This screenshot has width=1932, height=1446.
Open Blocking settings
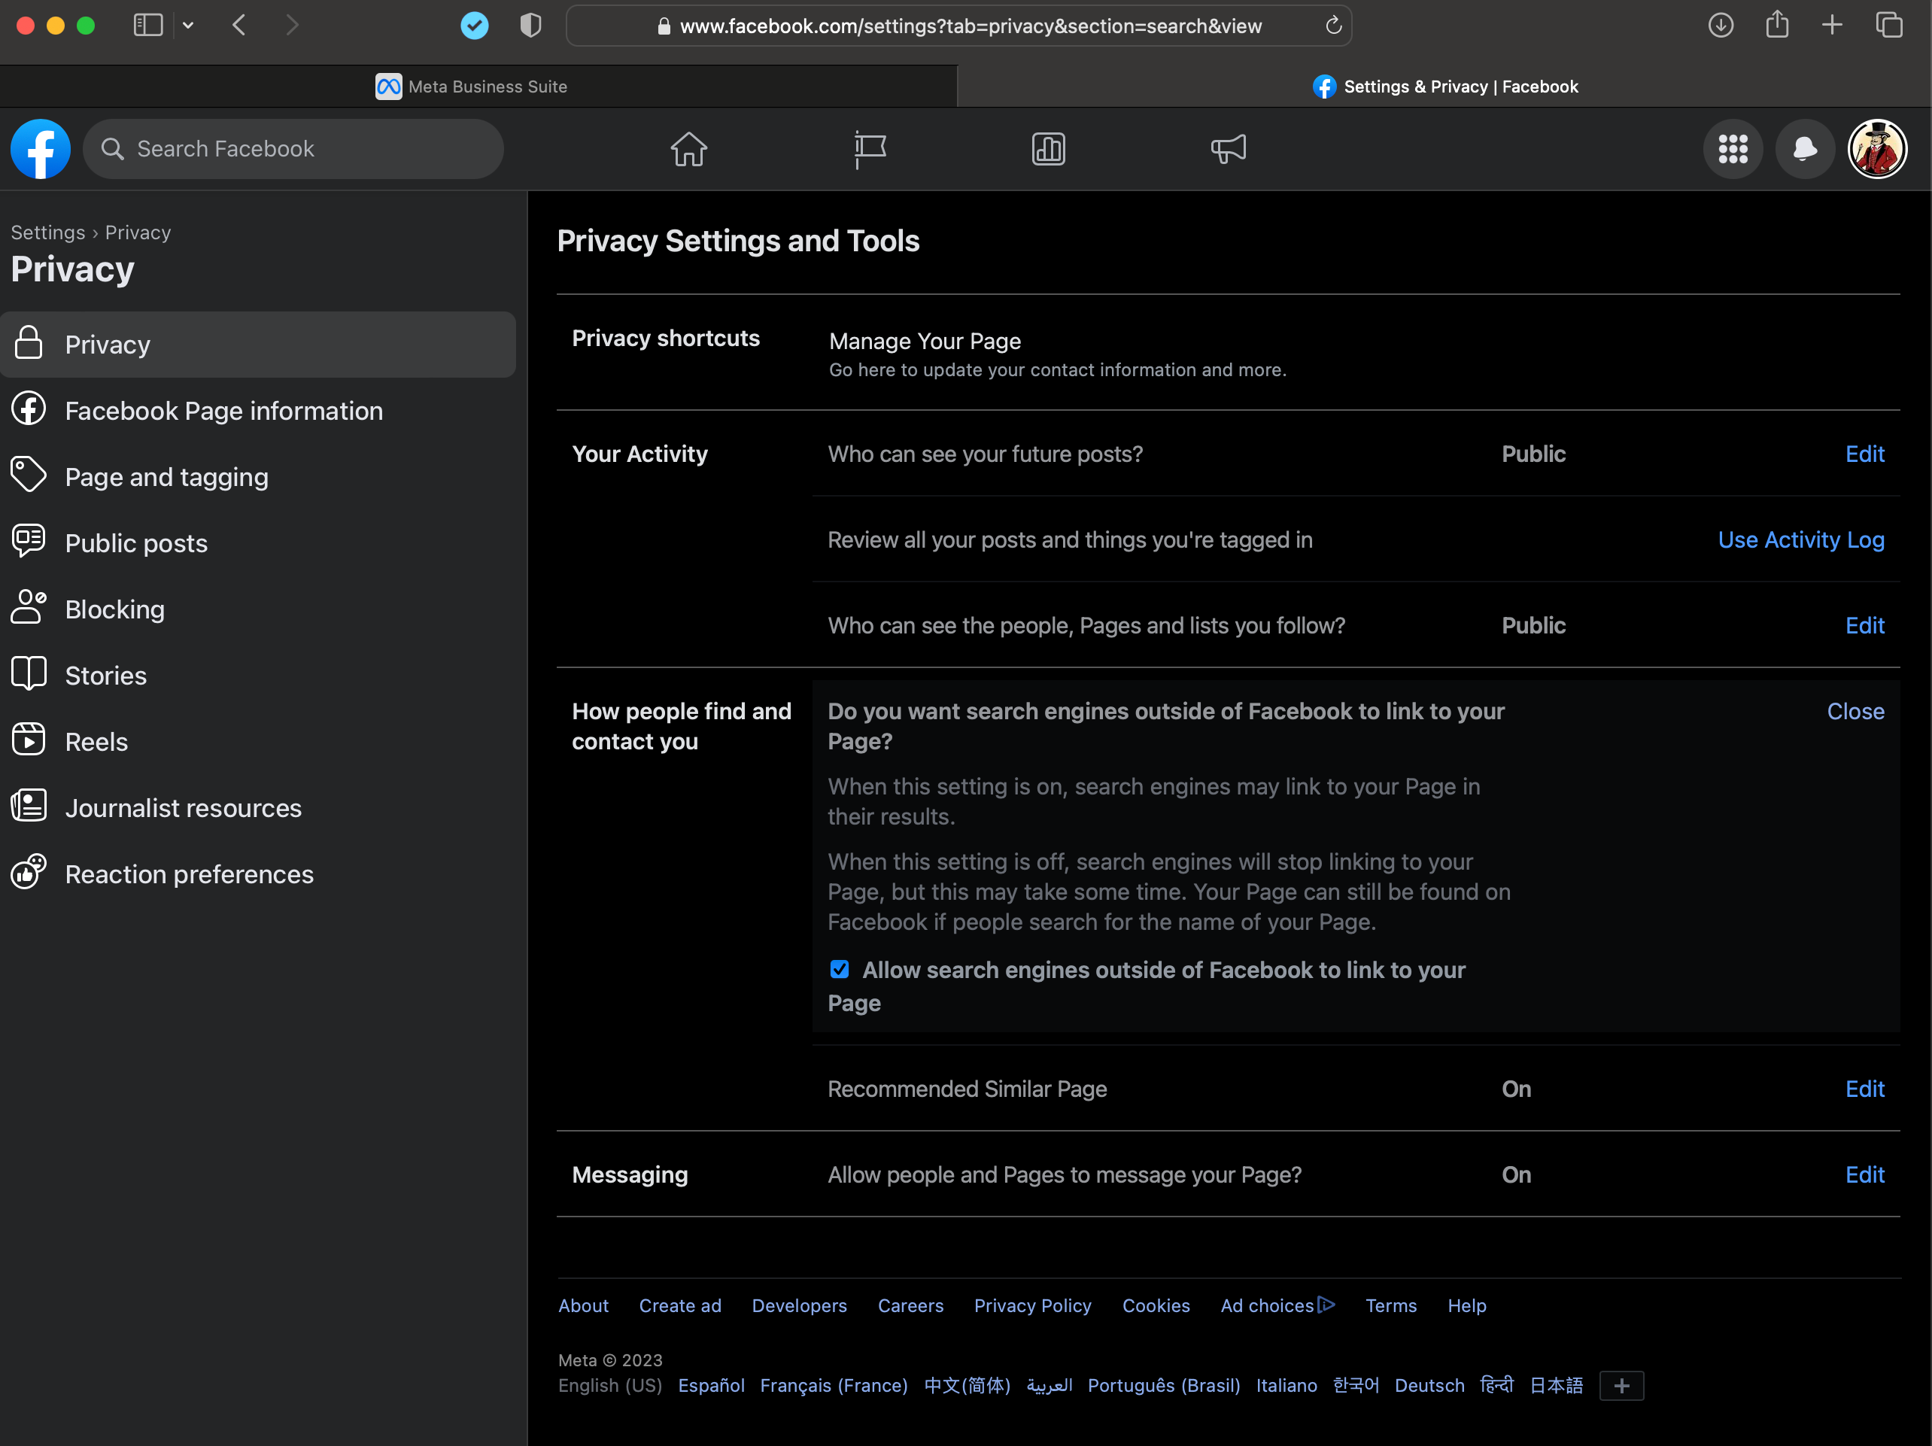pos(257,609)
